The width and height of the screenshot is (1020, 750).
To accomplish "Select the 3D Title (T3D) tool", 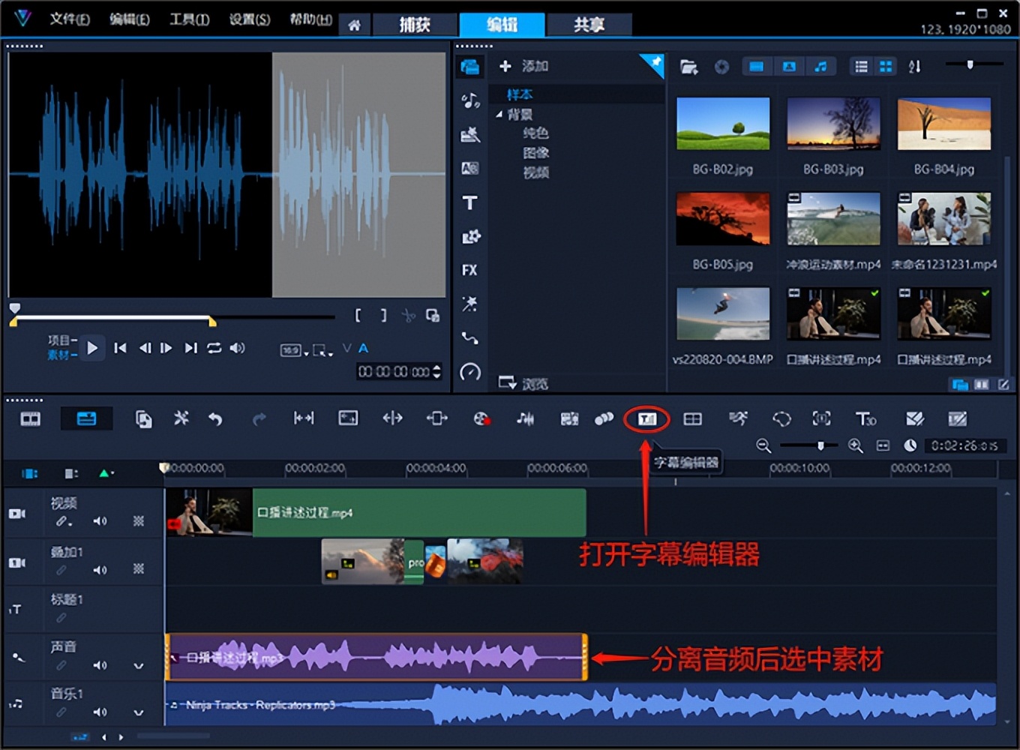I will point(867,418).
